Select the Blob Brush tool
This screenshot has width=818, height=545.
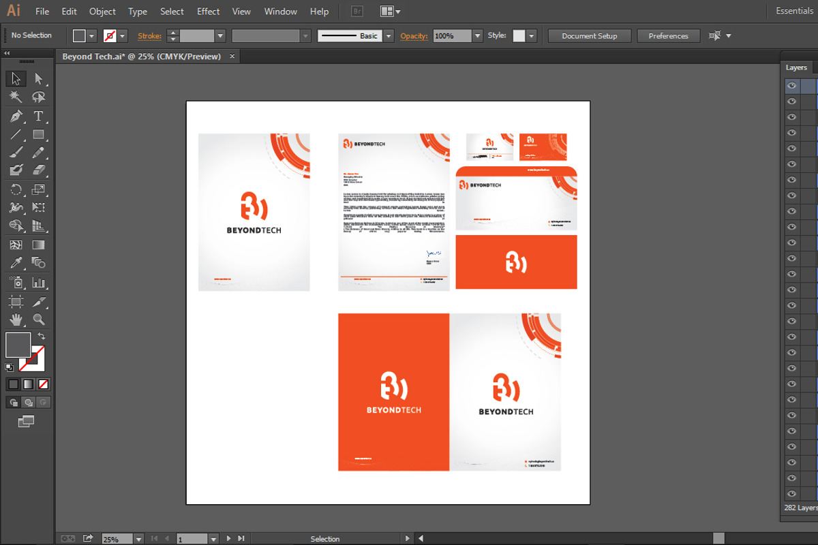[x=16, y=170]
